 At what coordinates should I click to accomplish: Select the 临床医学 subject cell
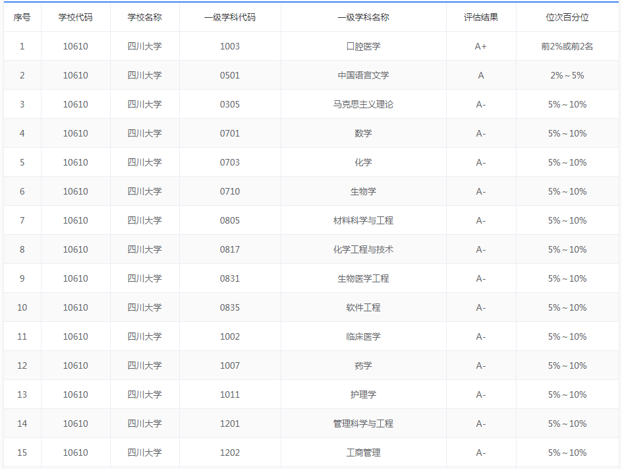coord(363,336)
